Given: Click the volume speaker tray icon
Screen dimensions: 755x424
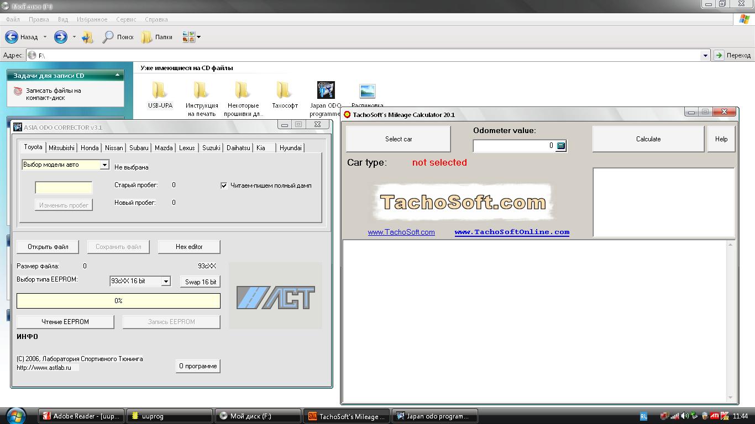Looking at the screenshot, I should click(684, 416).
